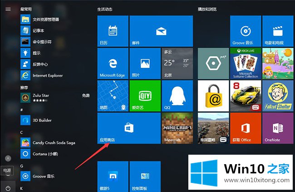Open the Fallout Shelter tile
This screenshot has width=295, height=192.
(278, 96)
